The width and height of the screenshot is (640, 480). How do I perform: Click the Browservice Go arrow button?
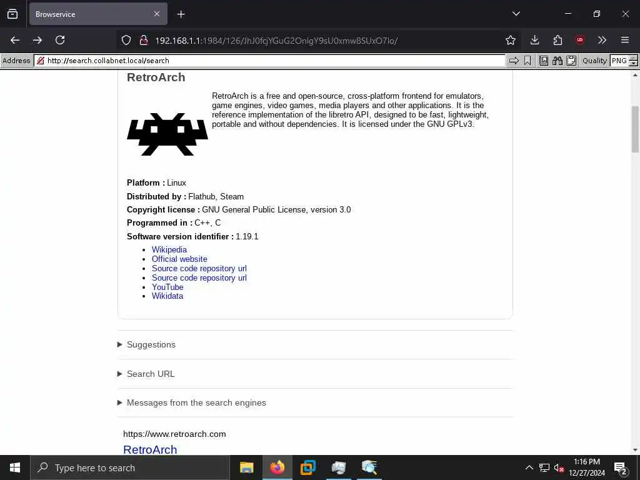pos(514,61)
